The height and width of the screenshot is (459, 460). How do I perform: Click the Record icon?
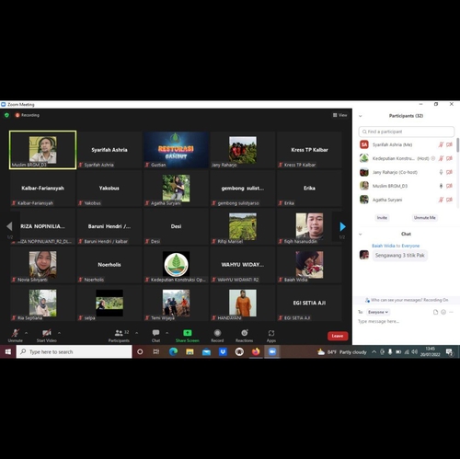point(217,333)
